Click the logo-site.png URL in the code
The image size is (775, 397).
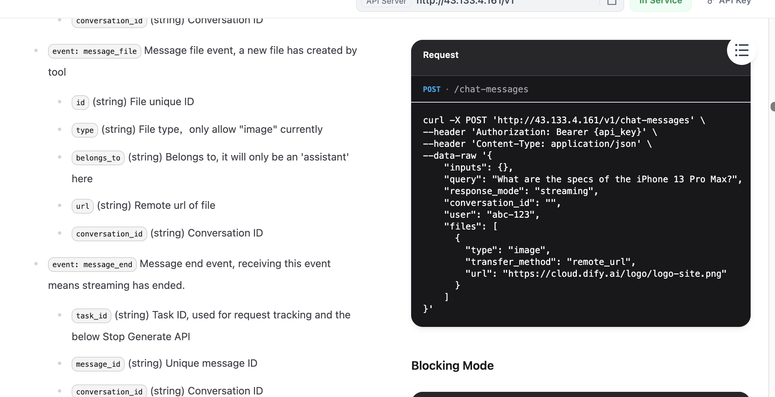614,274
